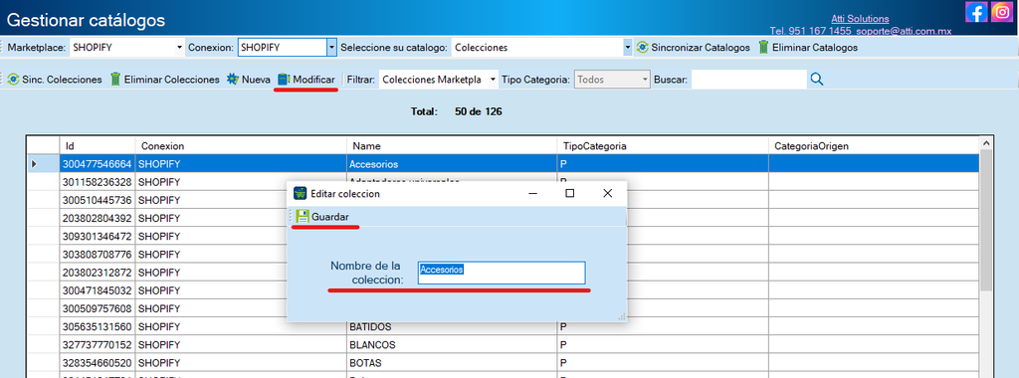This screenshot has width=1019, height=378.
Task: Expand the Seleccione su catalogo combo box
Action: pos(627,48)
